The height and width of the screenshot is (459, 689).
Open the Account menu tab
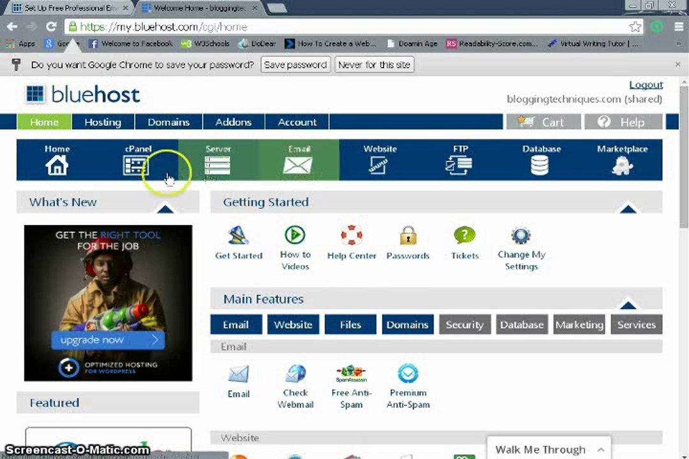[x=297, y=122]
